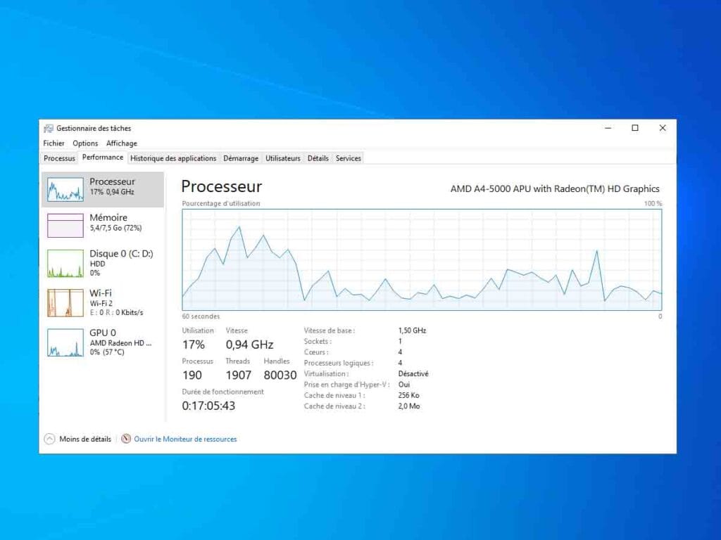Click the CPU usage percentage graph
The image size is (721, 540).
coord(422,259)
